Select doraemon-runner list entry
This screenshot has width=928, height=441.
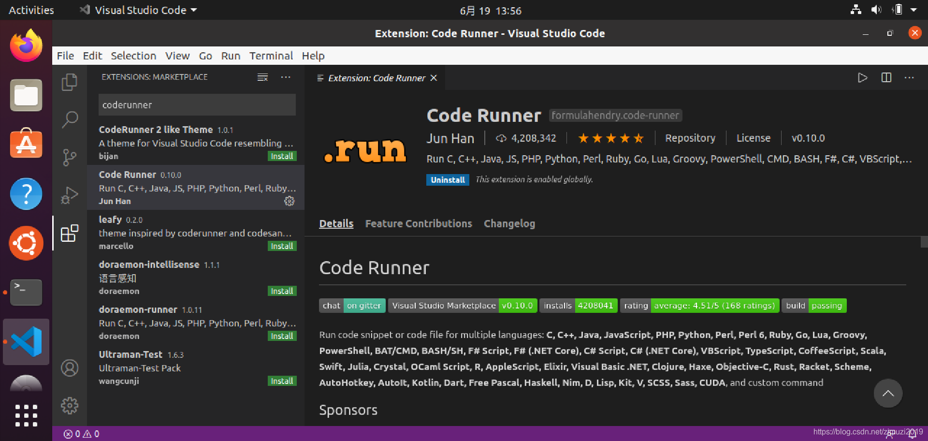[x=196, y=323]
